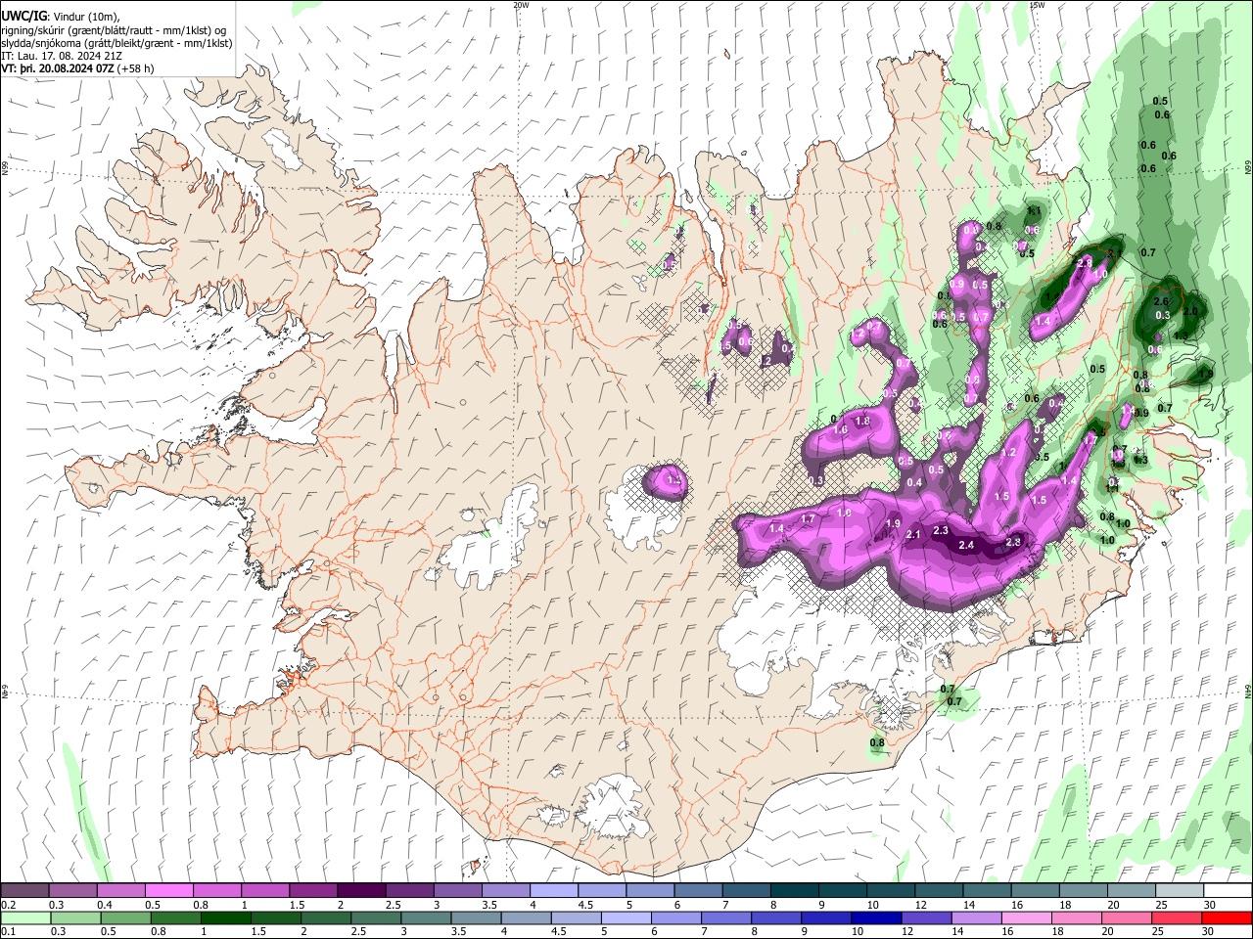
Task: Click the palest mint swatch starting the rain scale
Action: click(25, 917)
